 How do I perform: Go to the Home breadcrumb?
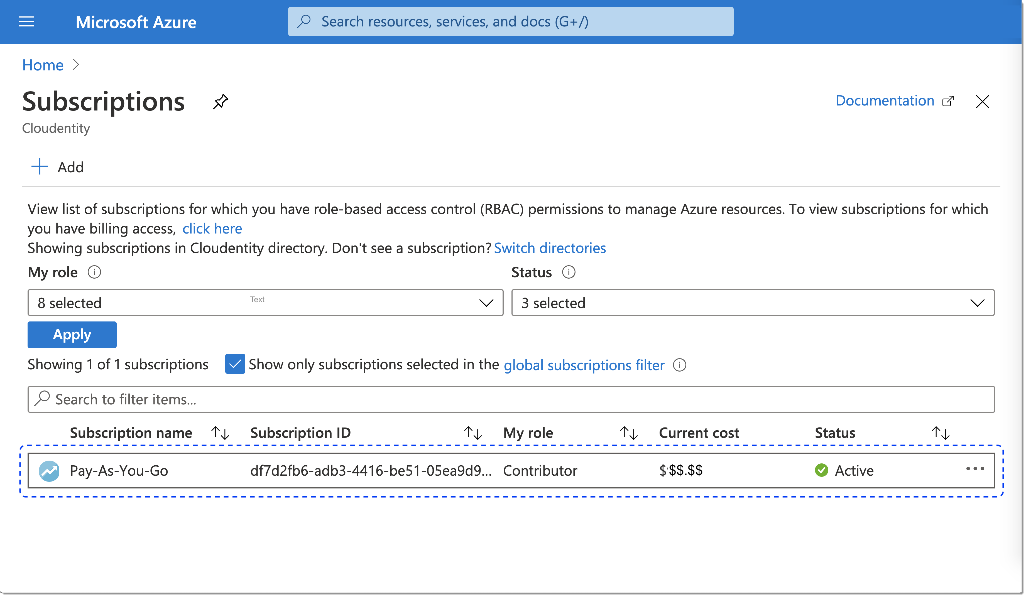click(43, 65)
